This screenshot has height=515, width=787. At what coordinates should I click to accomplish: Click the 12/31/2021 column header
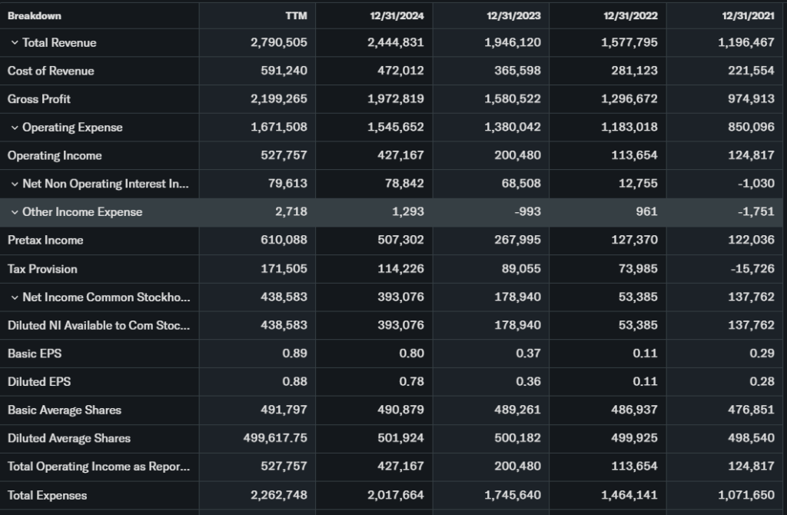coord(746,15)
